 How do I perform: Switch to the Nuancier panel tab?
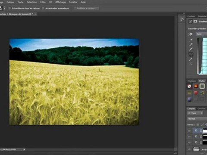pos(202,16)
